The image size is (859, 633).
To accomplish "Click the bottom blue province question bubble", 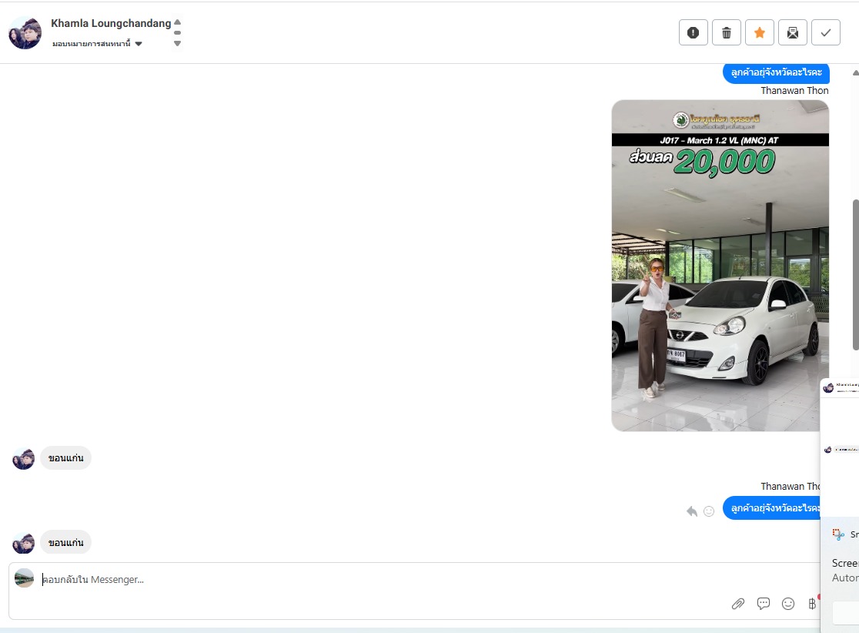I will [x=771, y=508].
